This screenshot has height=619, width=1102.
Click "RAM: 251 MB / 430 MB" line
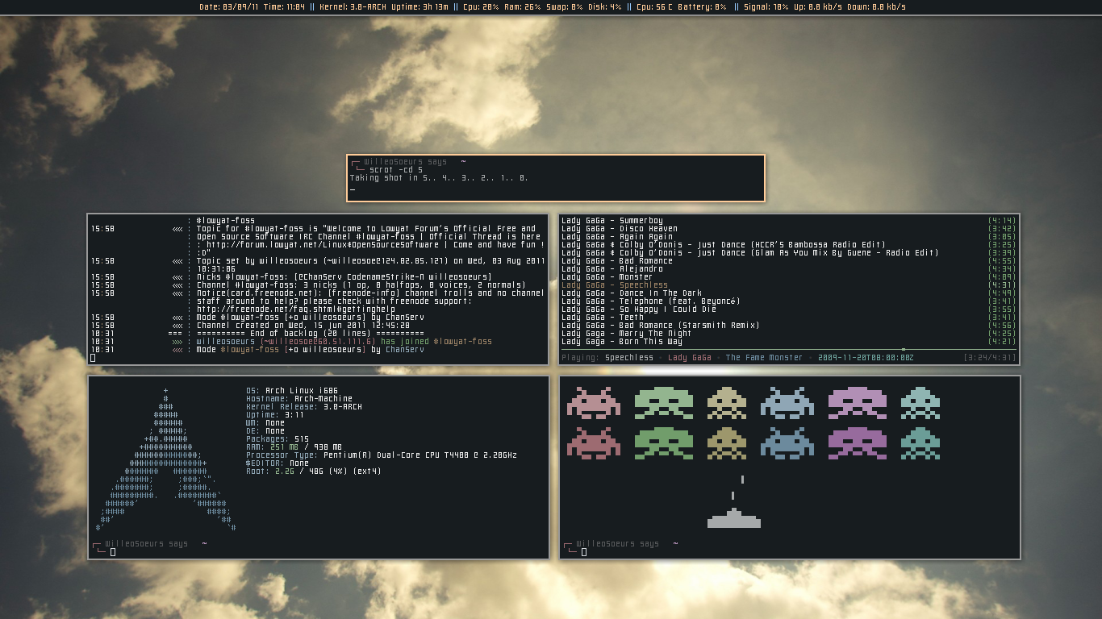pyautogui.click(x=294, y=447)
